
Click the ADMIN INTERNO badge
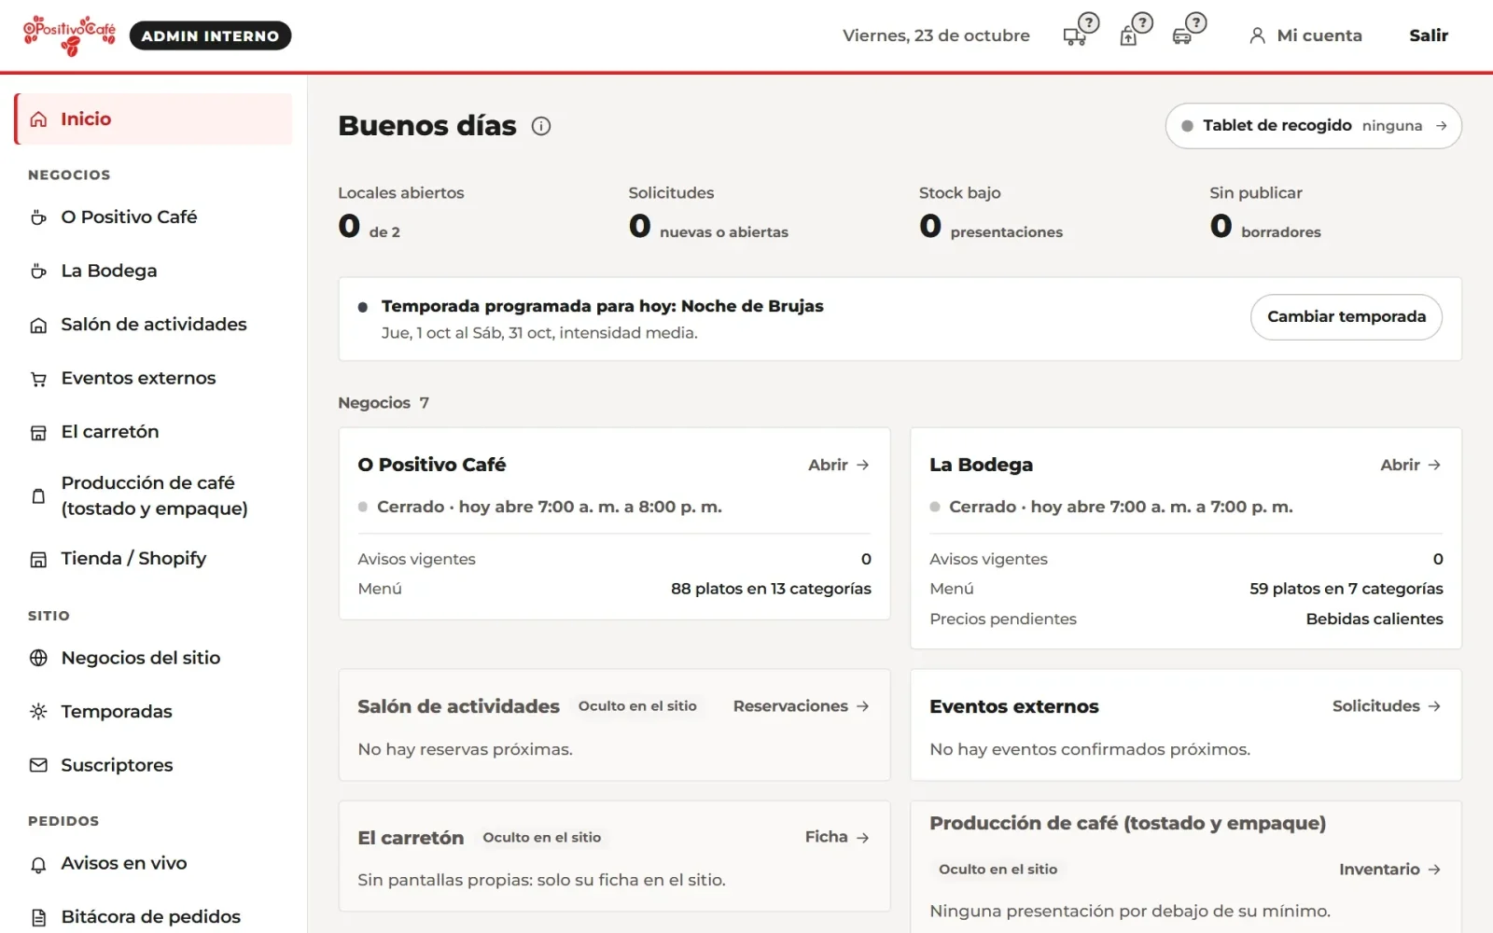click(x=210, y=35)
